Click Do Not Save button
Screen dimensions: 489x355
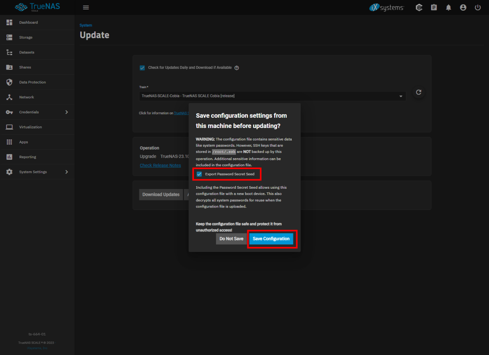coord(231,239)
